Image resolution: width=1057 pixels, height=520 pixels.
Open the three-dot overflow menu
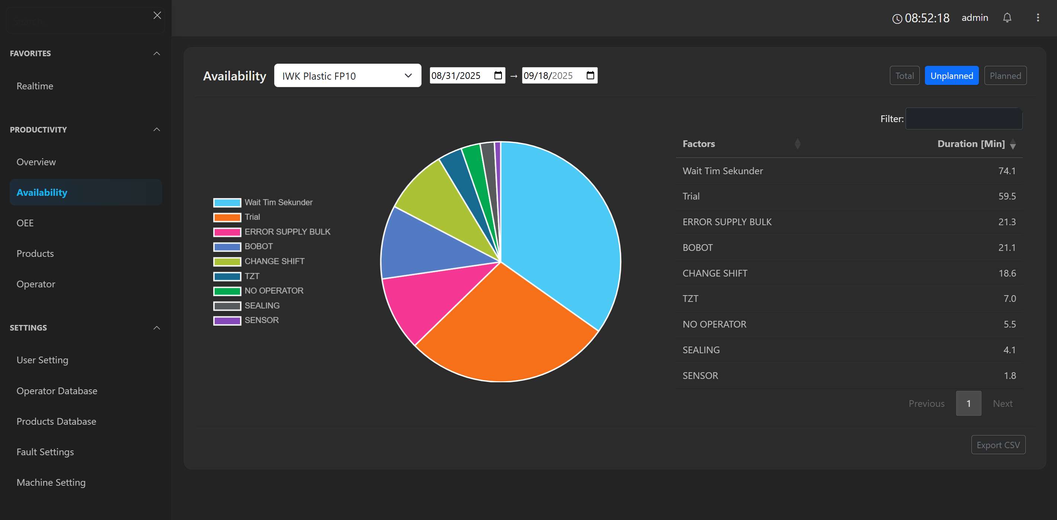point(1038,17)
